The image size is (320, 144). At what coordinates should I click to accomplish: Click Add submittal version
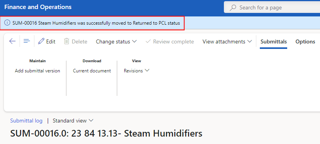tap(38, 71)
